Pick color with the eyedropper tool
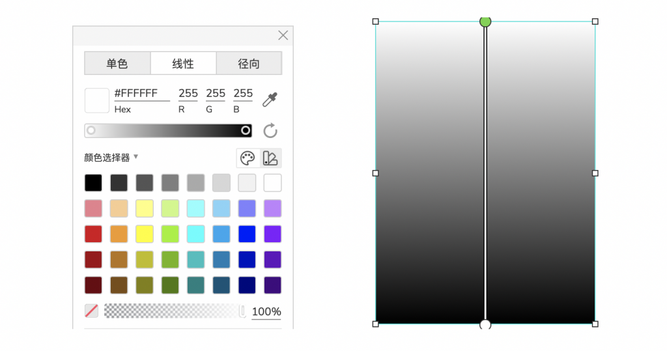Image resolution: width=667 pixels, height=351 pixels. (x=270, y=100)
